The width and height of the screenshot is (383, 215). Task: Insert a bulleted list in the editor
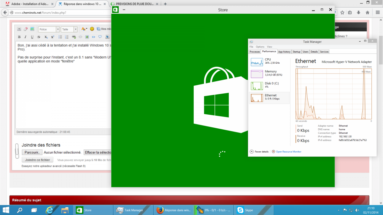[60, 37]
